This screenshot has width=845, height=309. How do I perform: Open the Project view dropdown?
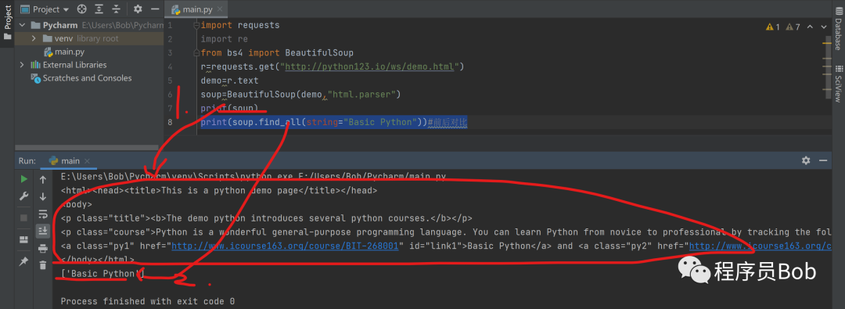tap(45, 9)
